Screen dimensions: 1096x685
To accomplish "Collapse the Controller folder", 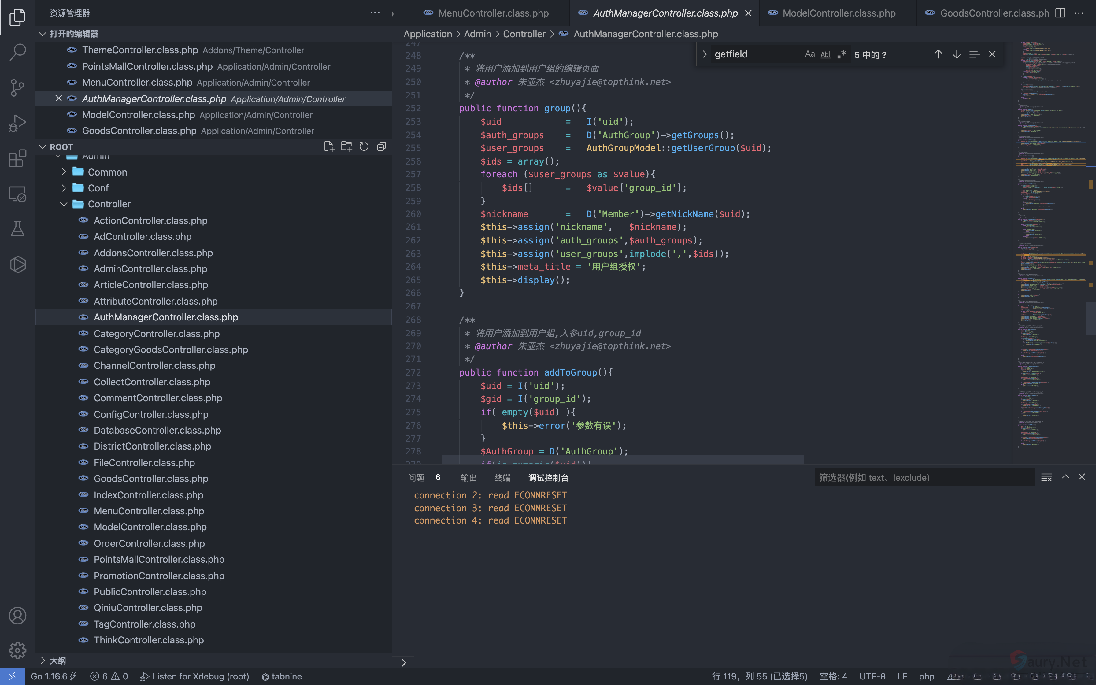I will coord(109,204).
